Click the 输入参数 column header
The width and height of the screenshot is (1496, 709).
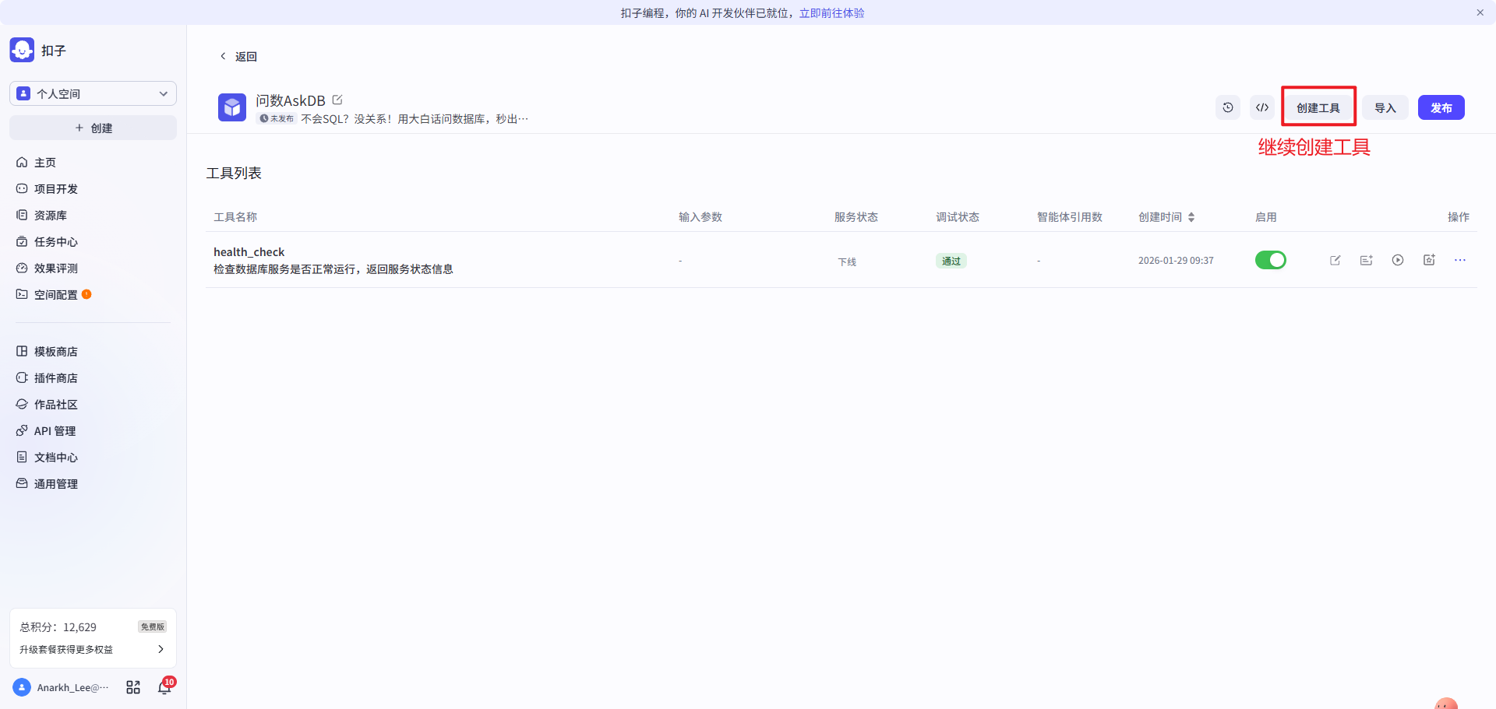[x=700, y=217]
